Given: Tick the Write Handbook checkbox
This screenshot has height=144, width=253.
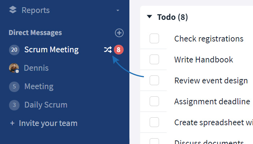Looking at the screenshot, I should click(154, 60).
